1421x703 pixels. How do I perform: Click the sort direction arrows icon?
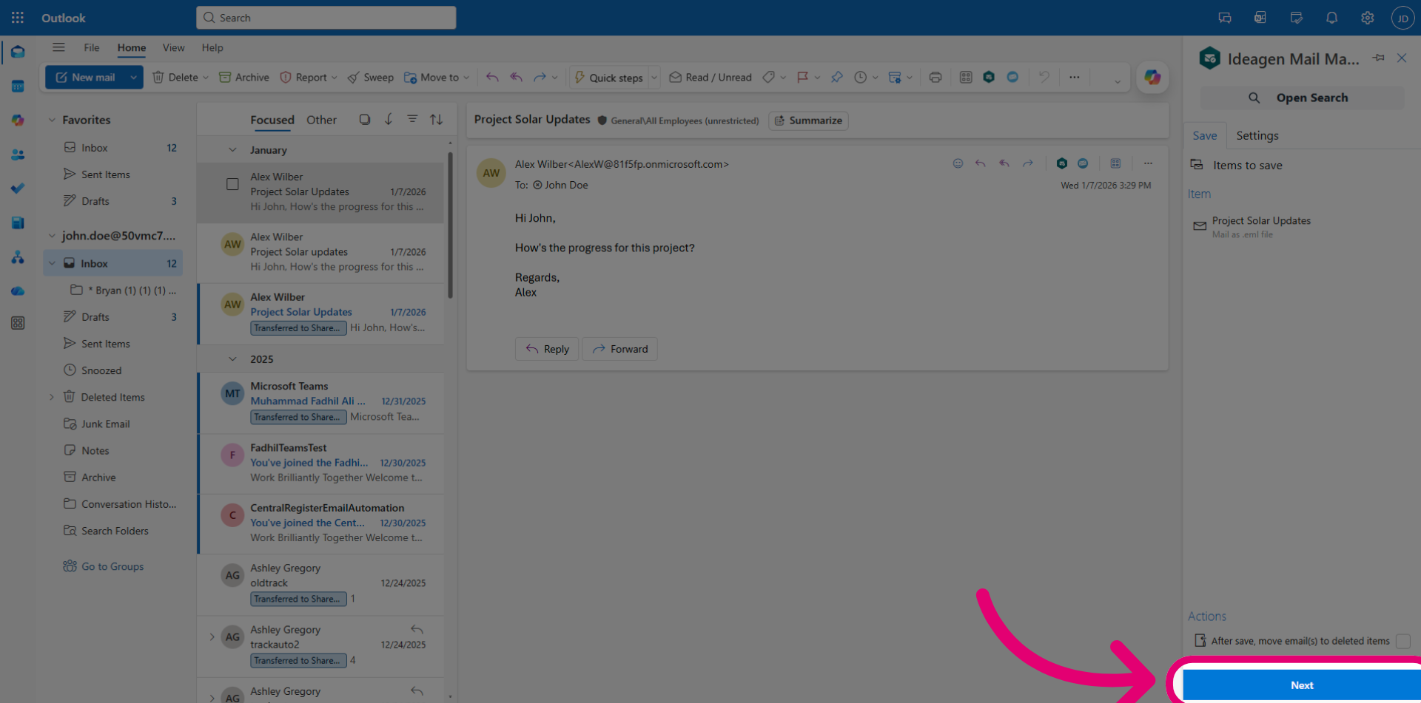click(x=437, y=119)
